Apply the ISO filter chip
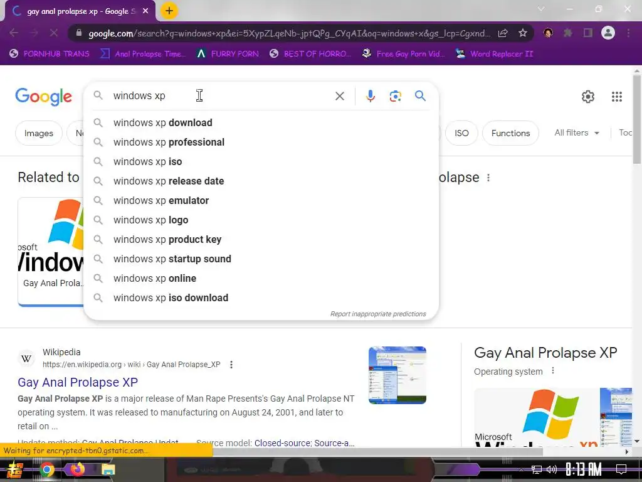 [x=461, y=133]
